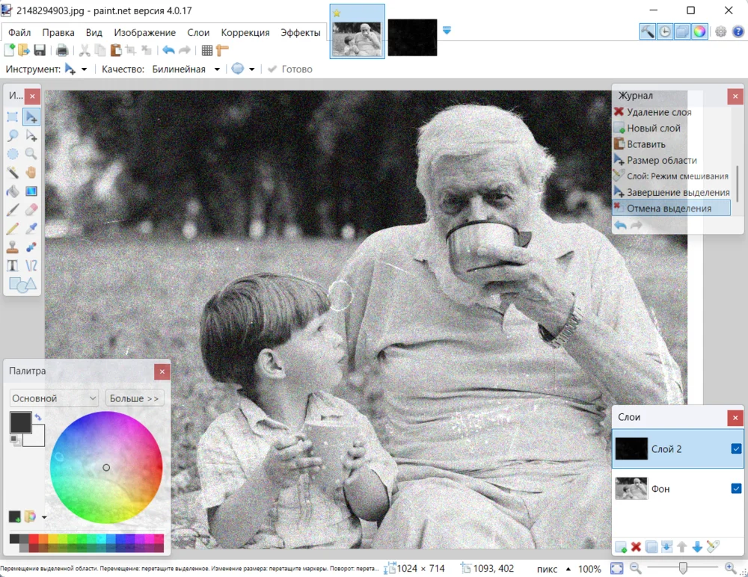Viewport: 748px width, 577px height.
Task: Click the Больше >> button in Палитра
Action: coord(135,398)
